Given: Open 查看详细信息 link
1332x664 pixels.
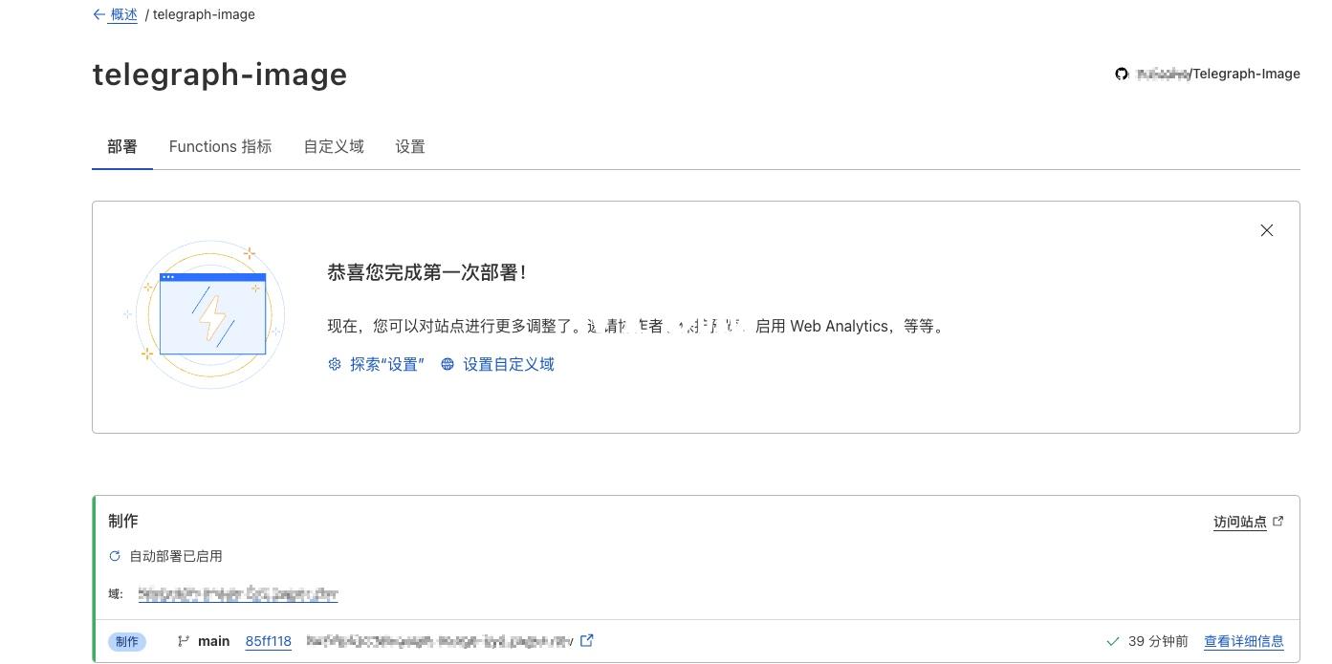Looking at the screenshot, I should pyautogui.click(x=1244, y=641).
